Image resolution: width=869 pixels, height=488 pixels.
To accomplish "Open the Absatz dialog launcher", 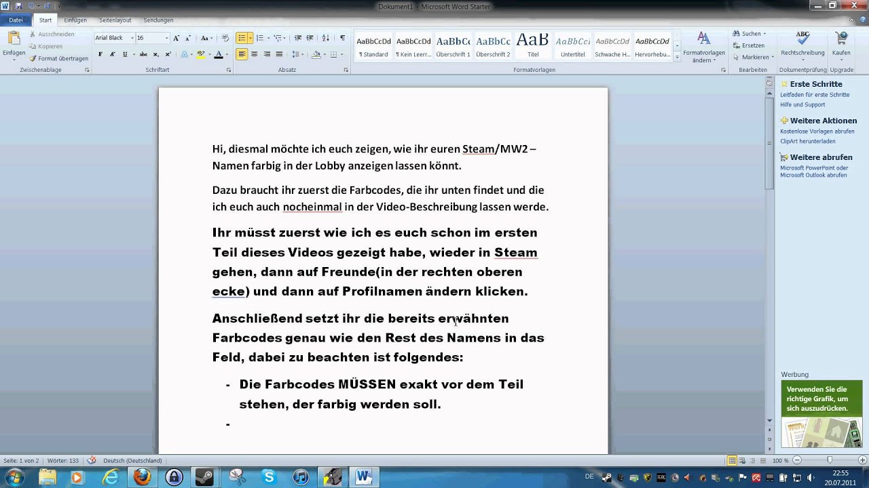I will pos(346,70).
